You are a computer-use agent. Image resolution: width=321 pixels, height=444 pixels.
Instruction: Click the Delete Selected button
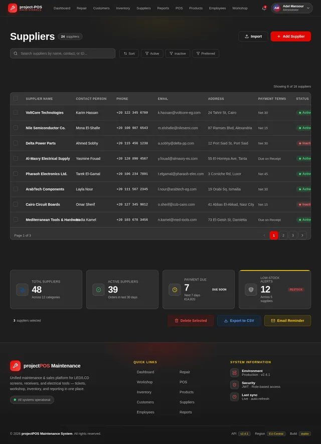[x=191, y=321]
